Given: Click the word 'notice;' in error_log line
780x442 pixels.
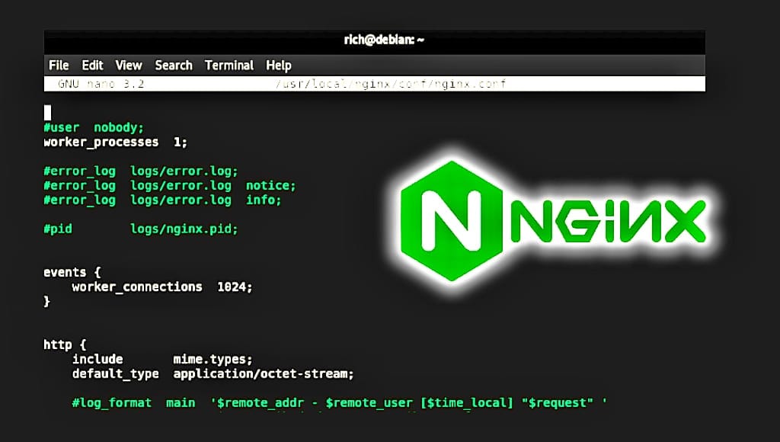Looking at the screenshot, I should point(270,186).
